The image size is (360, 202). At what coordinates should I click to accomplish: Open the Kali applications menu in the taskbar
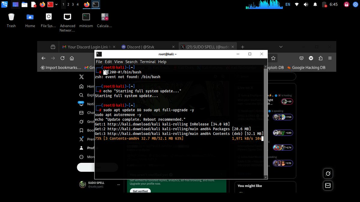tap(4, 4)
